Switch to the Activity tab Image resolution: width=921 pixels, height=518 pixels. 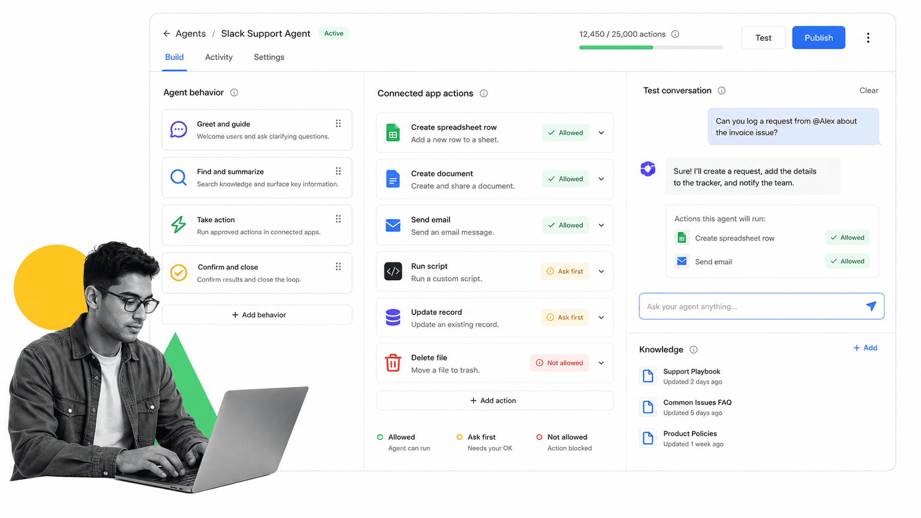tap(219, 57)
